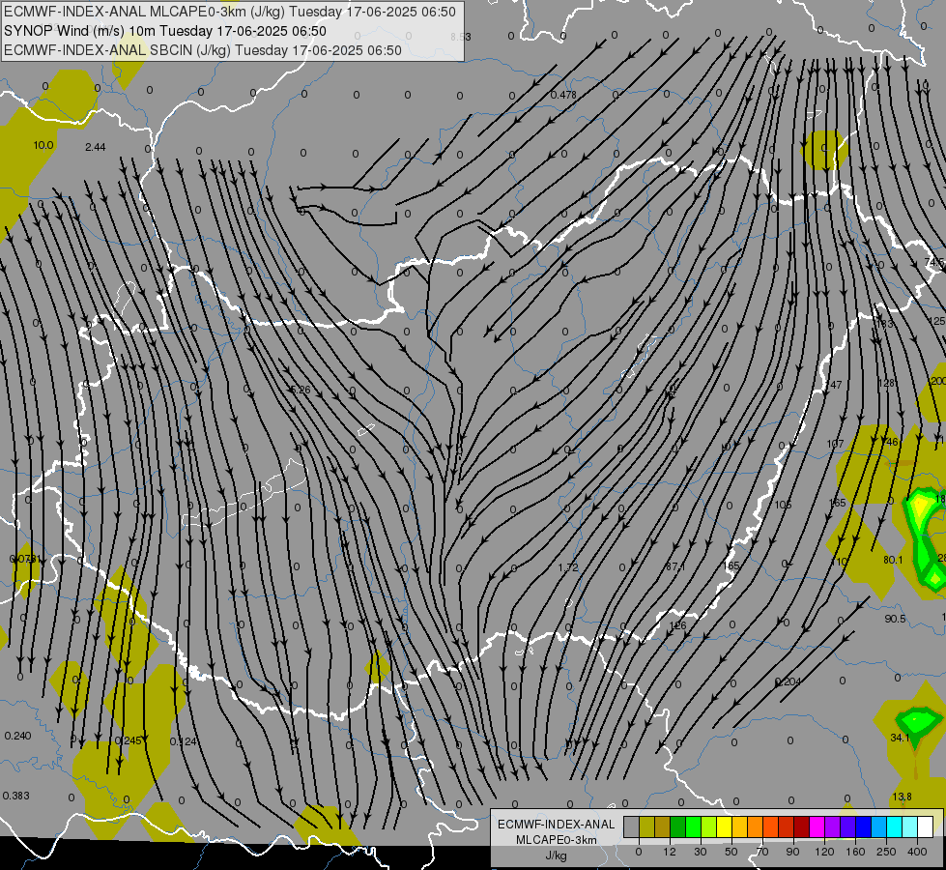This screenshot has height=870, width=946.
Task: Select the bright cyan legend swatch
Action: [894, 827]
